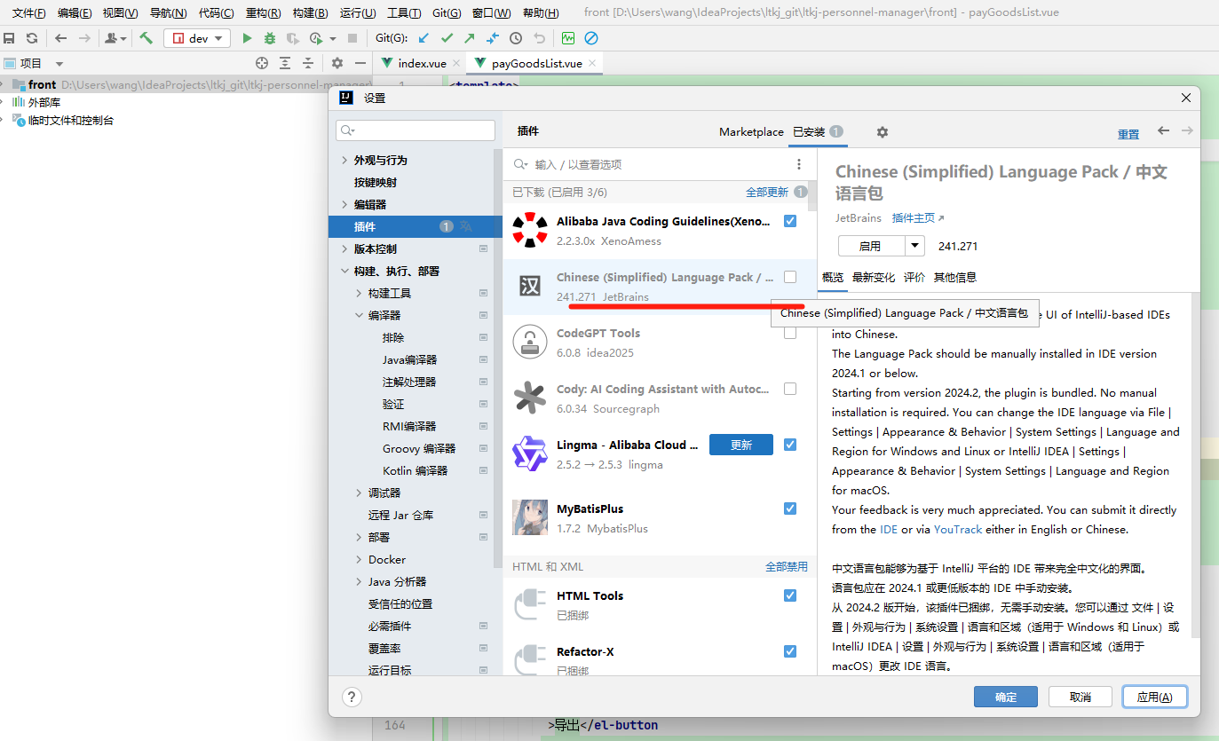Click the 启用 button for language pack
The height and width of the screenshot is (741, 1219).
871,246
